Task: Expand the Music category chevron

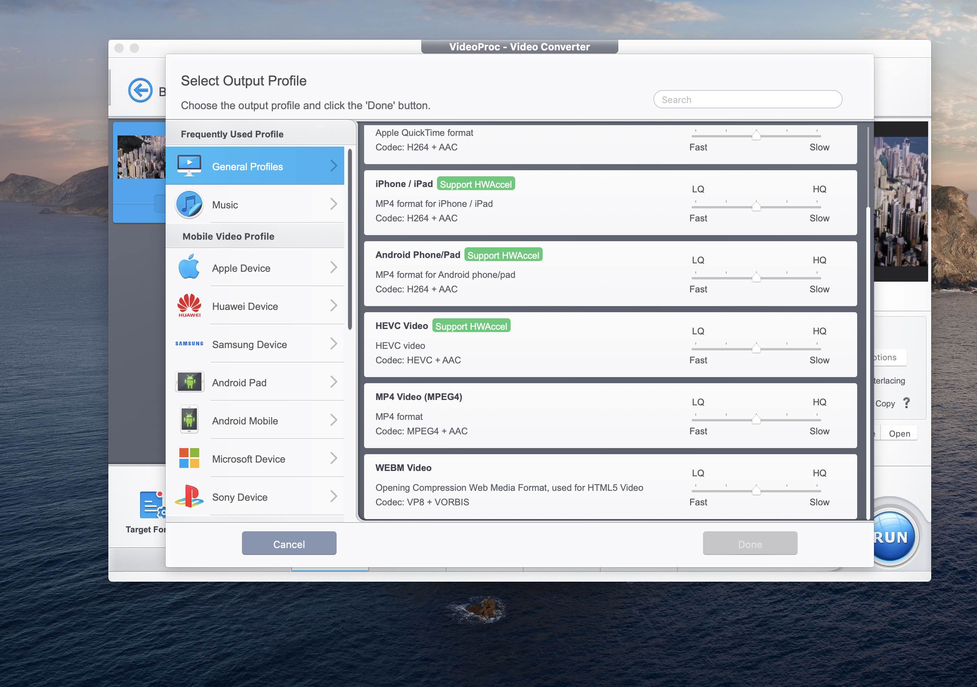Action: click(x=334, y=204)
